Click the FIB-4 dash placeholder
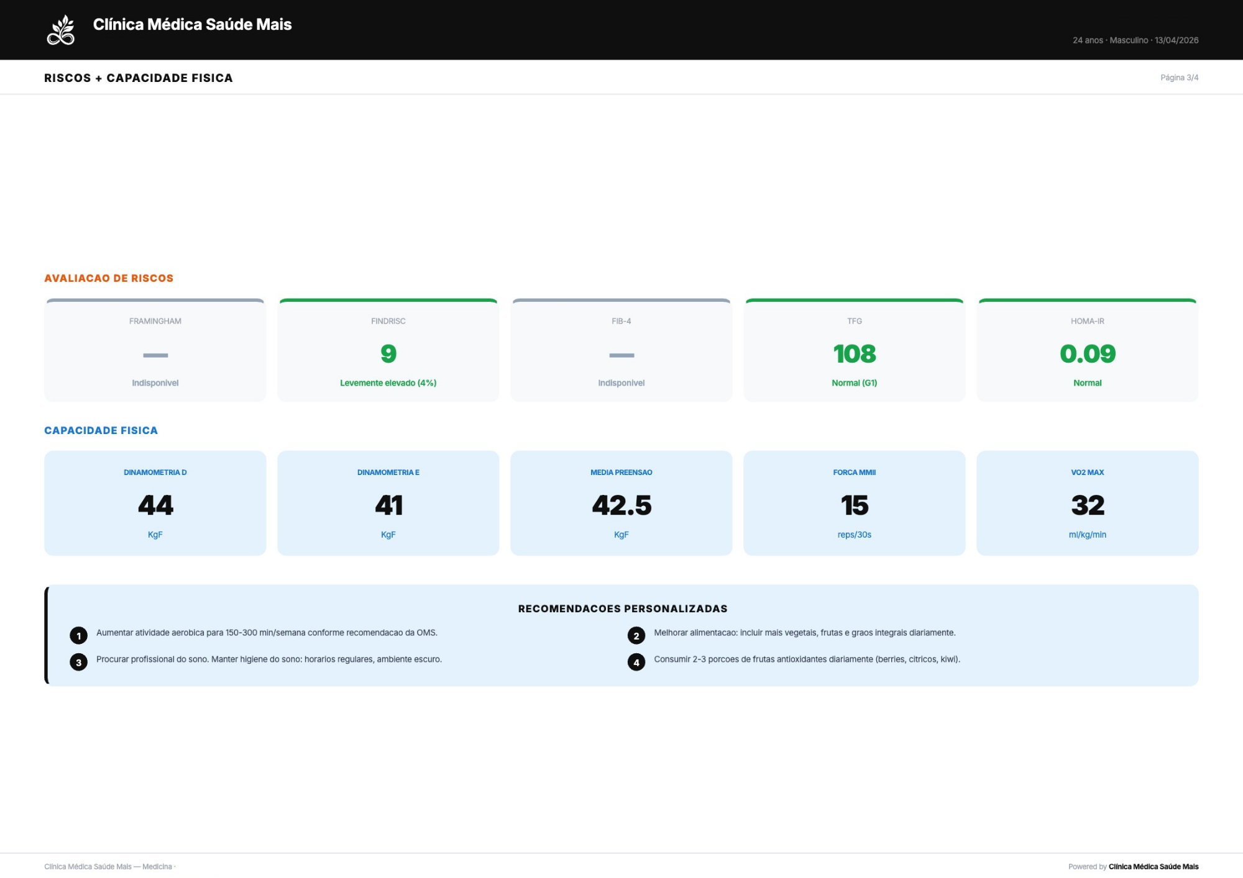Image resolution: width=1243 pixels, height=878 pixels. 621,355
